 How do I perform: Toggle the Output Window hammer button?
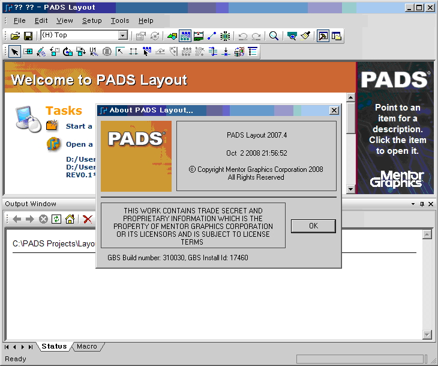pos(323,36)
